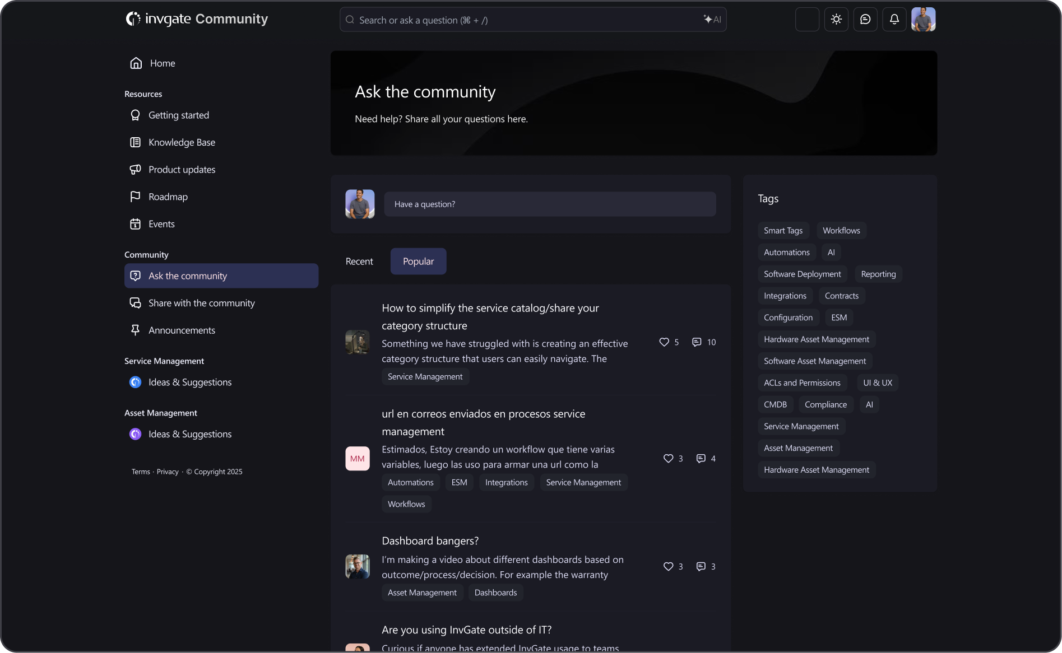Open the user profile avatar menu in header
Image resolution: width=1062 pixels, height=653 pixels.
[923, 20]
